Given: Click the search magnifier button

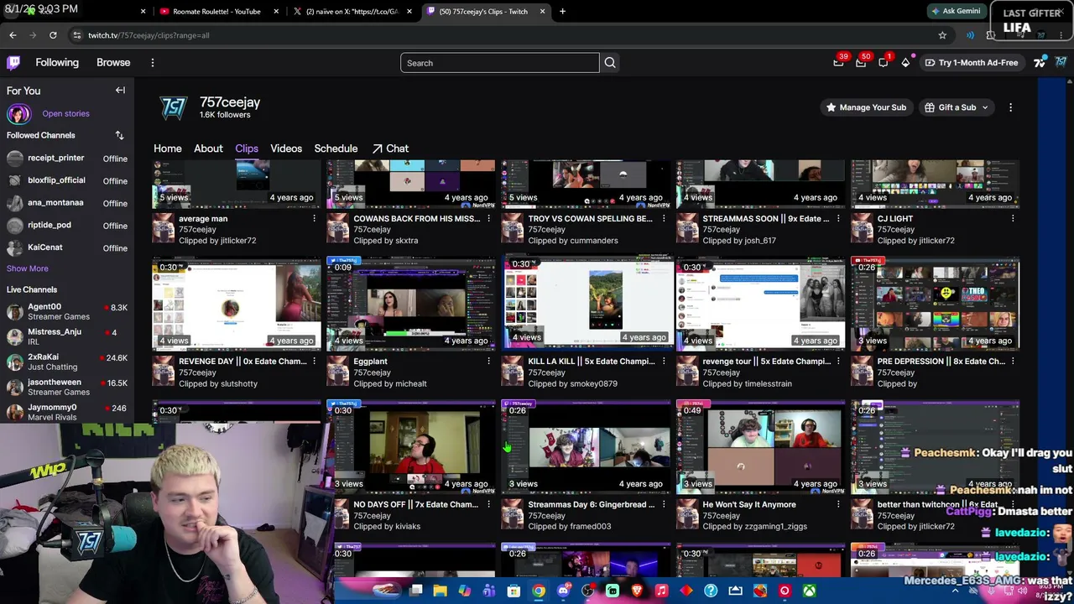Looking at the screenshot, I should pyautogui.click(x=610, y=63).
